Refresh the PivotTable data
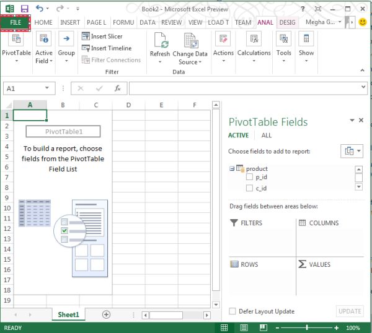This screenshot has height=333, width=372. 160,48
